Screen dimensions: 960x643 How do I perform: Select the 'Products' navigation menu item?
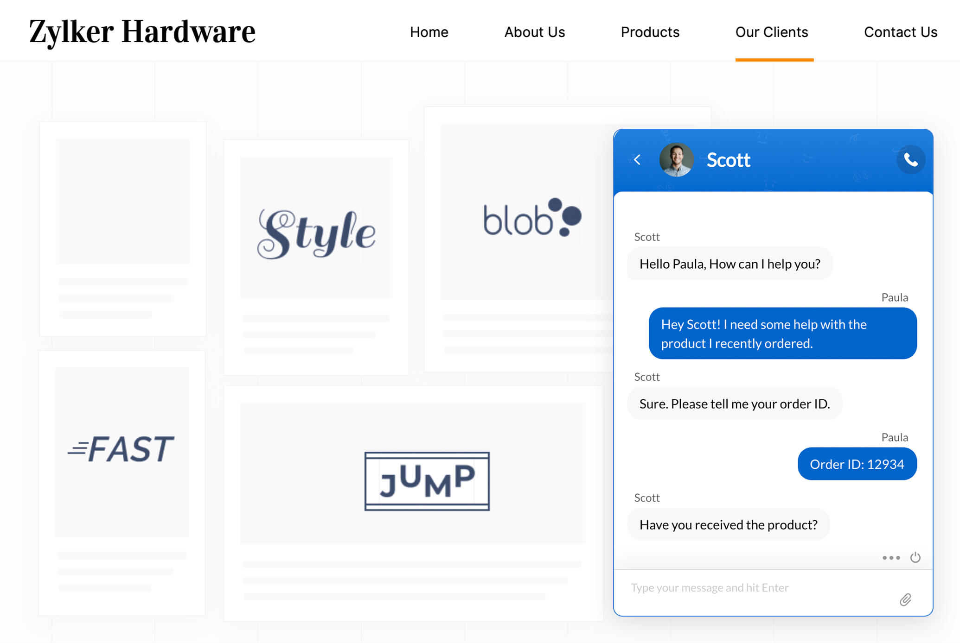(650, 31)
